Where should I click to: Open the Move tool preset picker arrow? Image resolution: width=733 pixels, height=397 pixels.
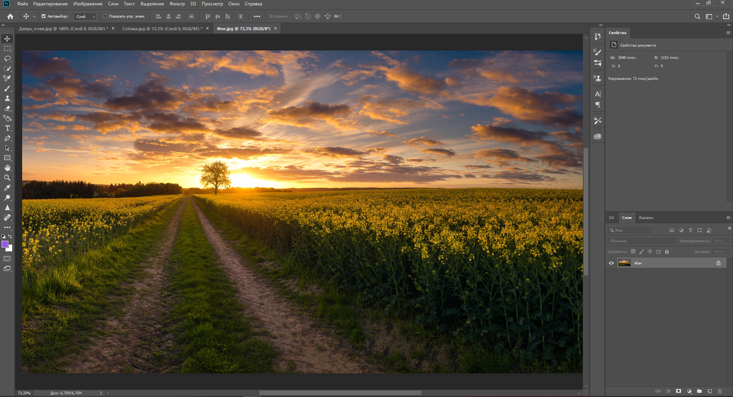pyautogui.click(x=34, y=16)
